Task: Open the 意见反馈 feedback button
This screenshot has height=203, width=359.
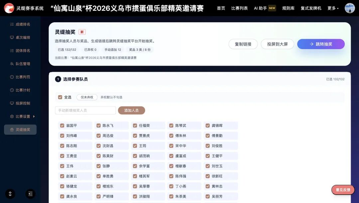Action: click(x=343, y=190)
